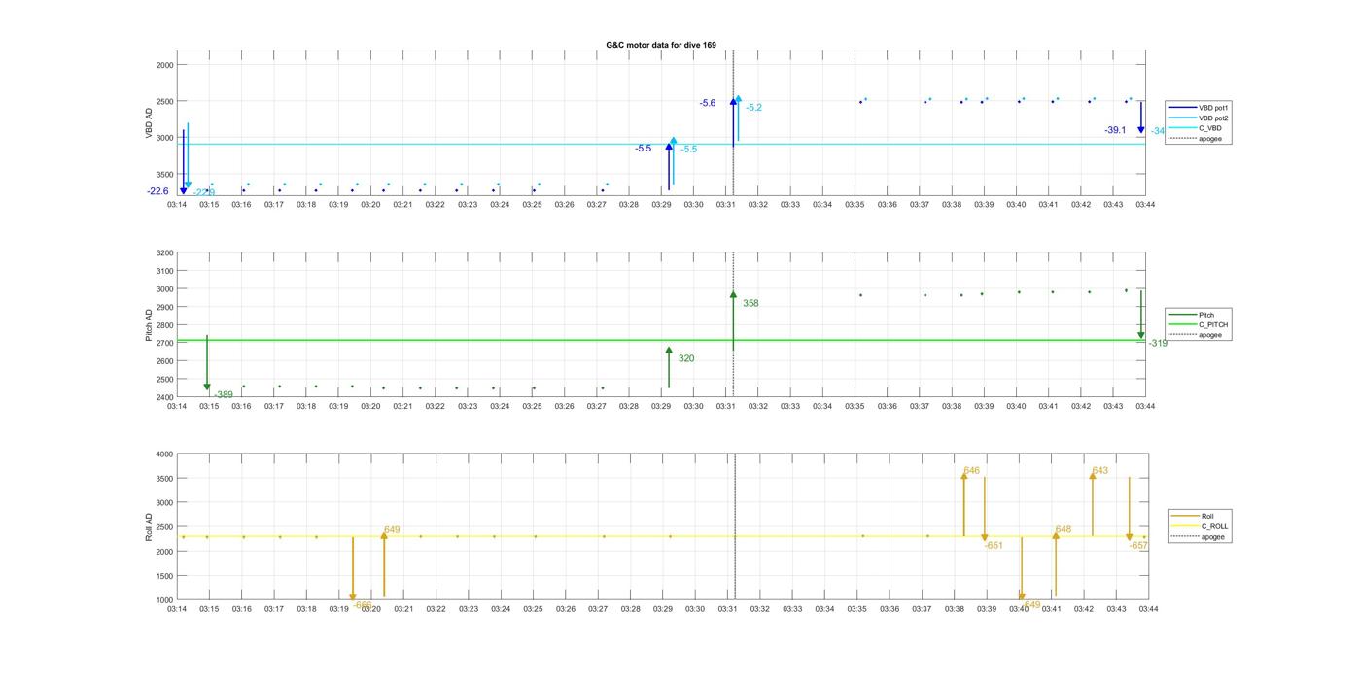Click the "-657" roll annotation
The width and height of the screenshot is (1361, 673).
(x=1138, y=546)
